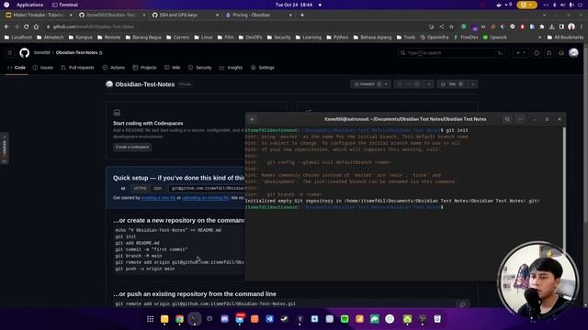Image resolution: width=588 pixels, height=330 pixels.
Task: Open the Actions tab
Action: [114, 68]
